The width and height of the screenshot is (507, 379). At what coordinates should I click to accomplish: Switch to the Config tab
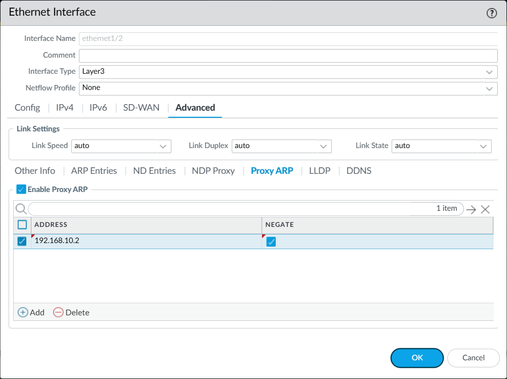click(27, 108)
